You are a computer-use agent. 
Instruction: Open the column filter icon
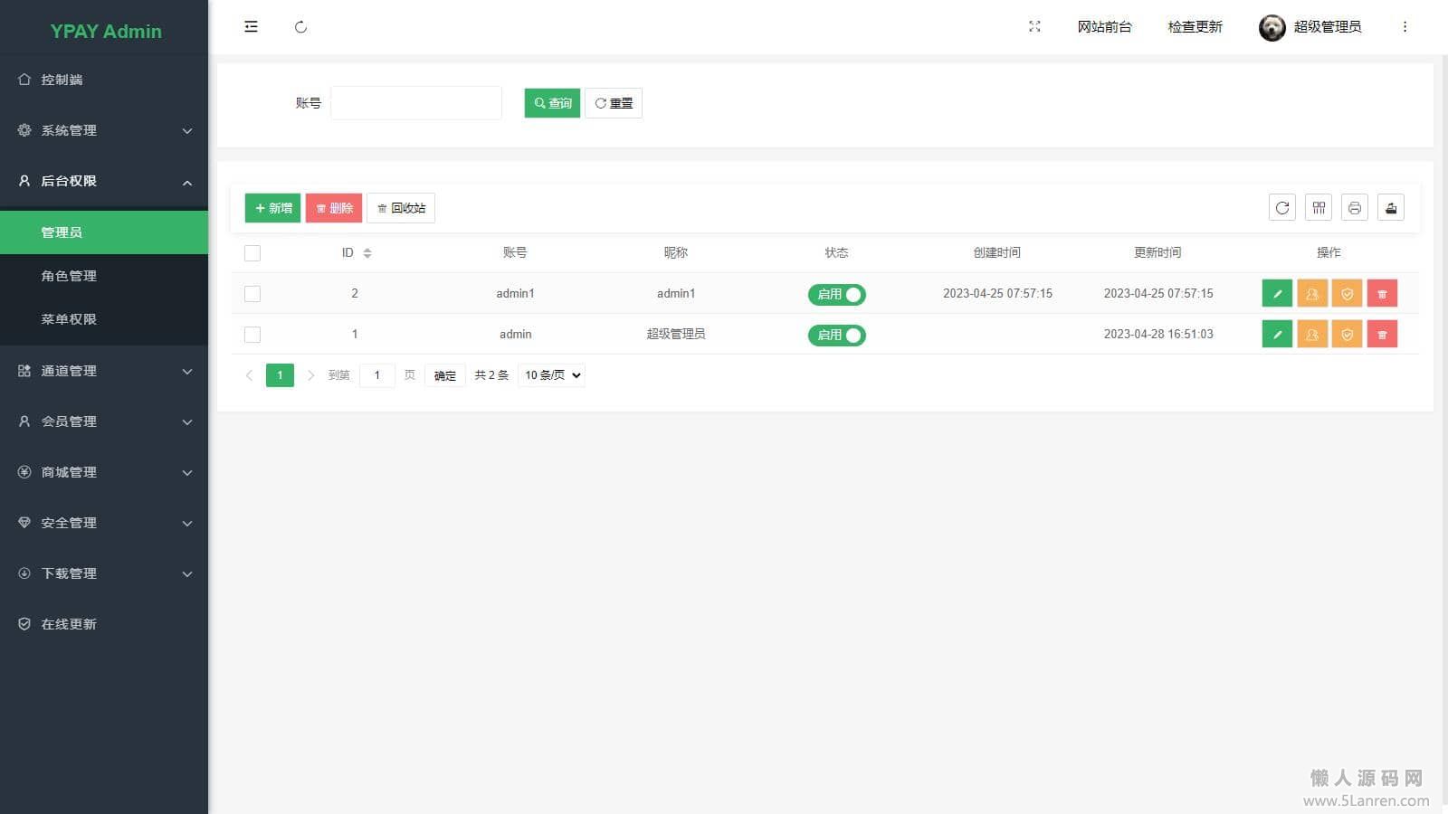coord(1319,208)
